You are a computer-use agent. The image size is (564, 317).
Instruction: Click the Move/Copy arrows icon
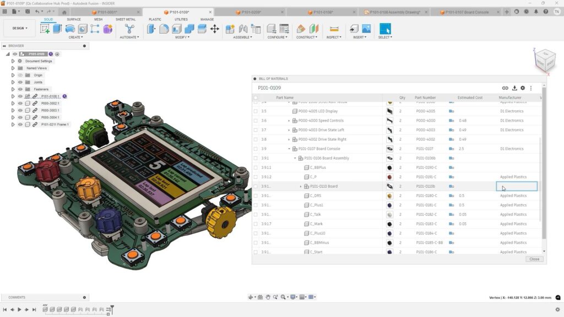(x=214, y=29)
